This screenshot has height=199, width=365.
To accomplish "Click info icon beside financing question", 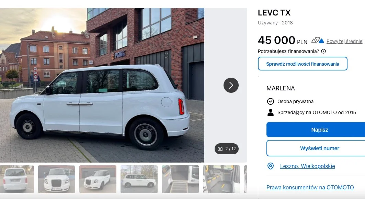I will pyautogui.click(x=323, y=51).
